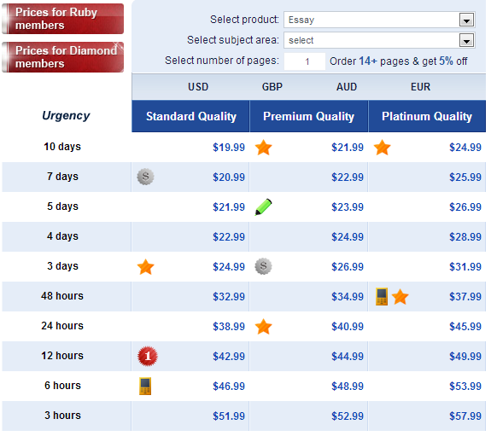491x442 pixels.
Task: Choose the $57.99 Platinum 3 hours price
Action: point(465,416)
